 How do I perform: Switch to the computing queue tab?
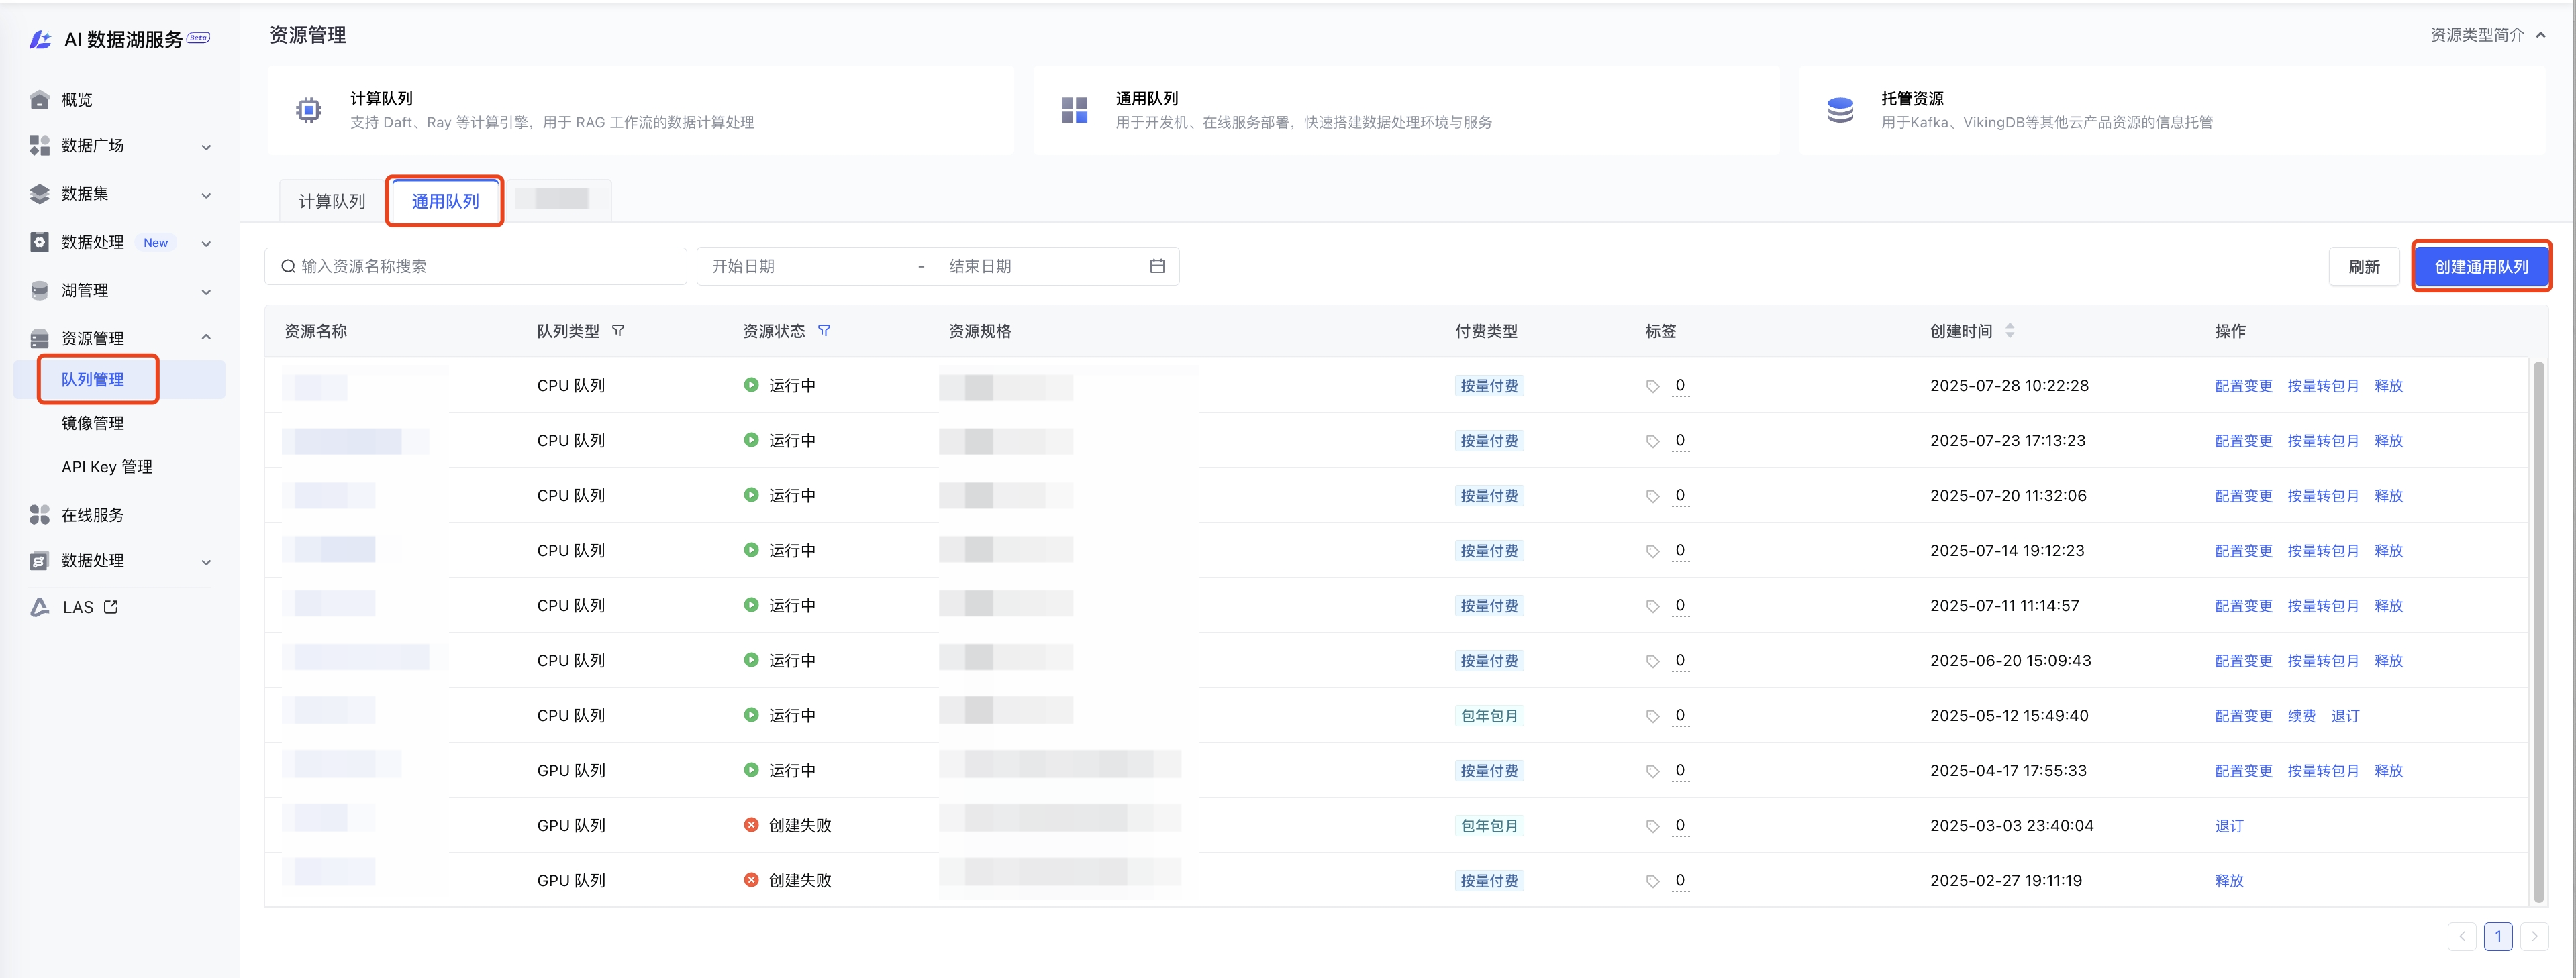[332, 202]
